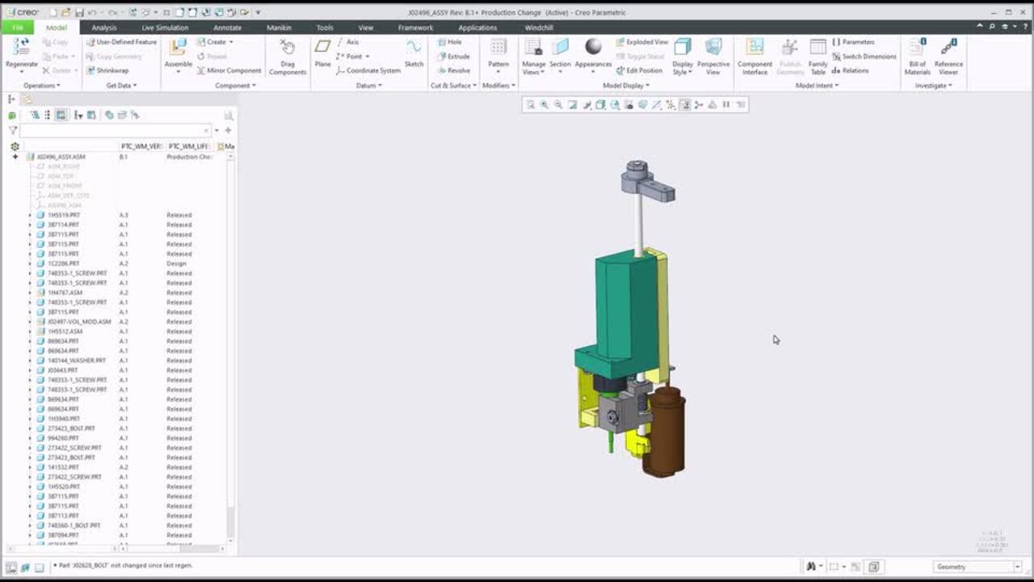
Task: Expand the 1H4767.ASM tree node
Action: pos(30,293)
